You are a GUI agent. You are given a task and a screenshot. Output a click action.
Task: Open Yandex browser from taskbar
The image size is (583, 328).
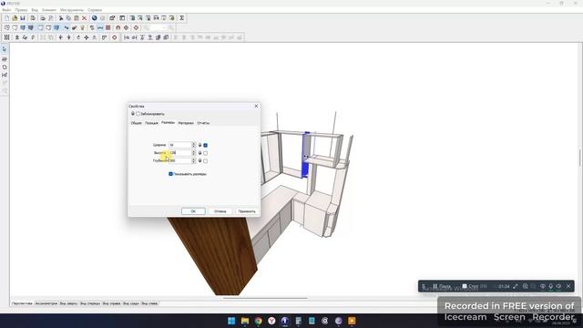pyautogui.click(x=271, y=321)
